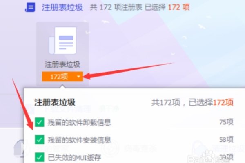Click the partially hidden home icon at bottom left

19,149
